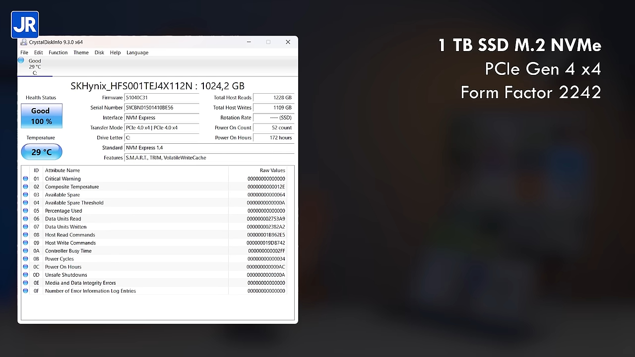Click the status dot beside Available Spare ID 03
The width and height of the screenshot is (635, 357).
click(25, 195)
